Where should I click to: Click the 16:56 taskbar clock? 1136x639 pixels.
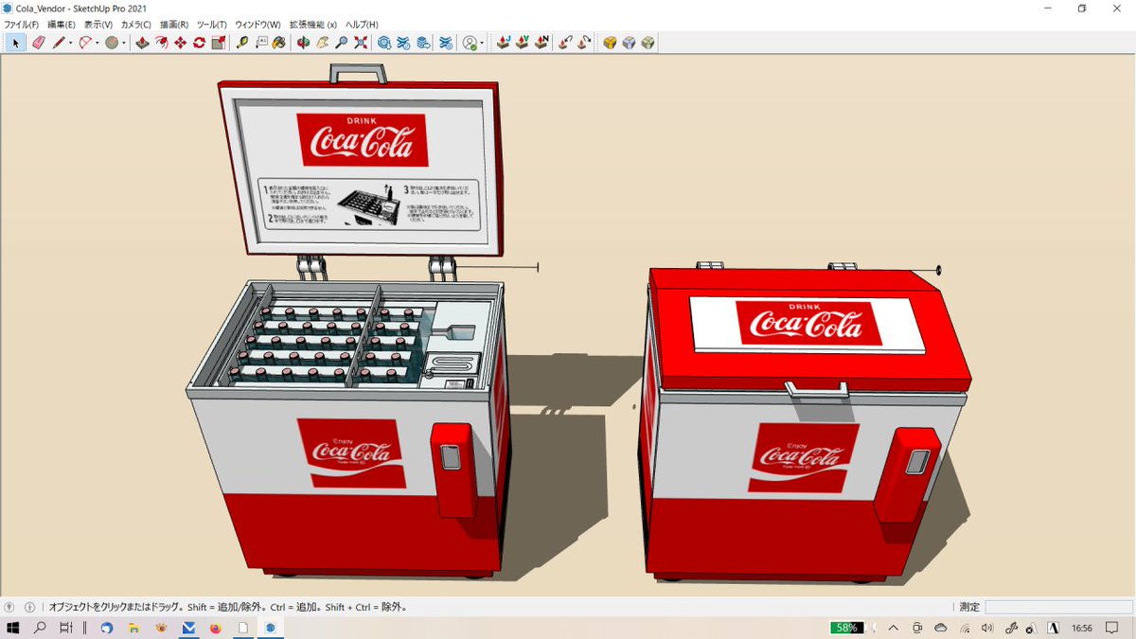point(1082,628)
